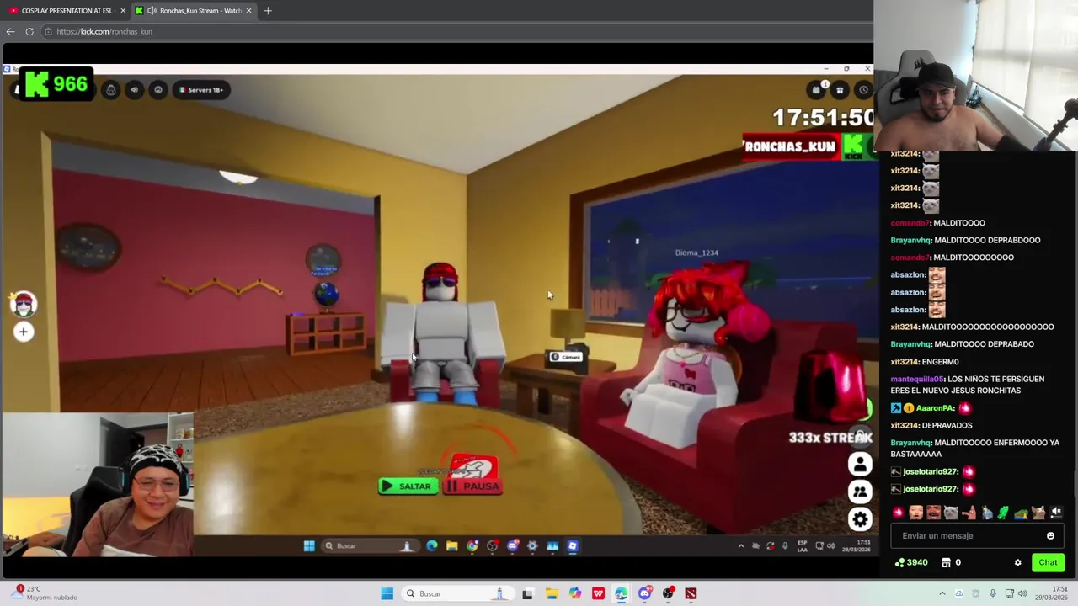The image size is (1078, 606).
Task: Click the avatar thumbnail on the game's left edge
Action: coord(24,304)
